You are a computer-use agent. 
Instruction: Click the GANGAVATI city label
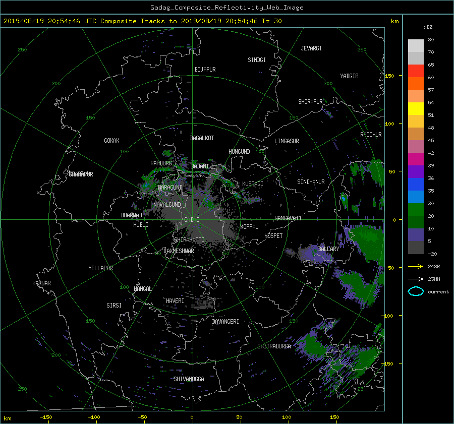point(288,218)
